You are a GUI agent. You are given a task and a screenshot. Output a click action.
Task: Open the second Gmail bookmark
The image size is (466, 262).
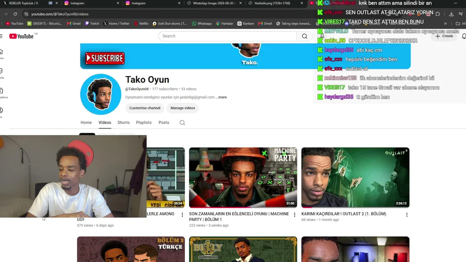(265, 24)
